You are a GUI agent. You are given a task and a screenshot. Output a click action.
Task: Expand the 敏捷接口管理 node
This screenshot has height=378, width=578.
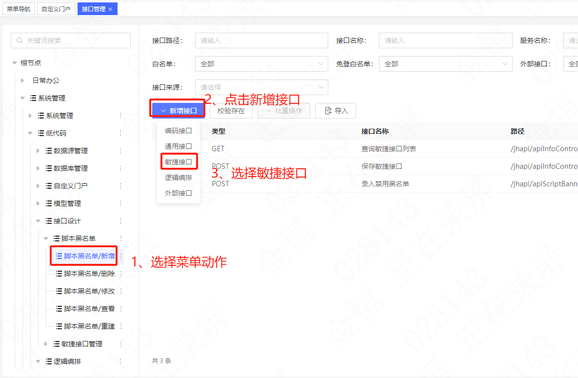tap(46, 344)
